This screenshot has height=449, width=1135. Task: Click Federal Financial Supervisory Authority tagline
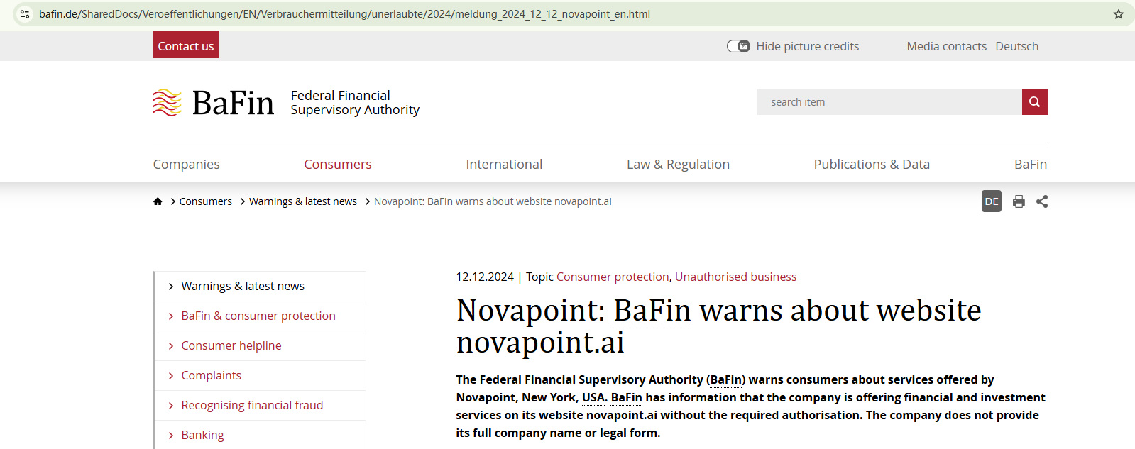(x=355, y=103)
